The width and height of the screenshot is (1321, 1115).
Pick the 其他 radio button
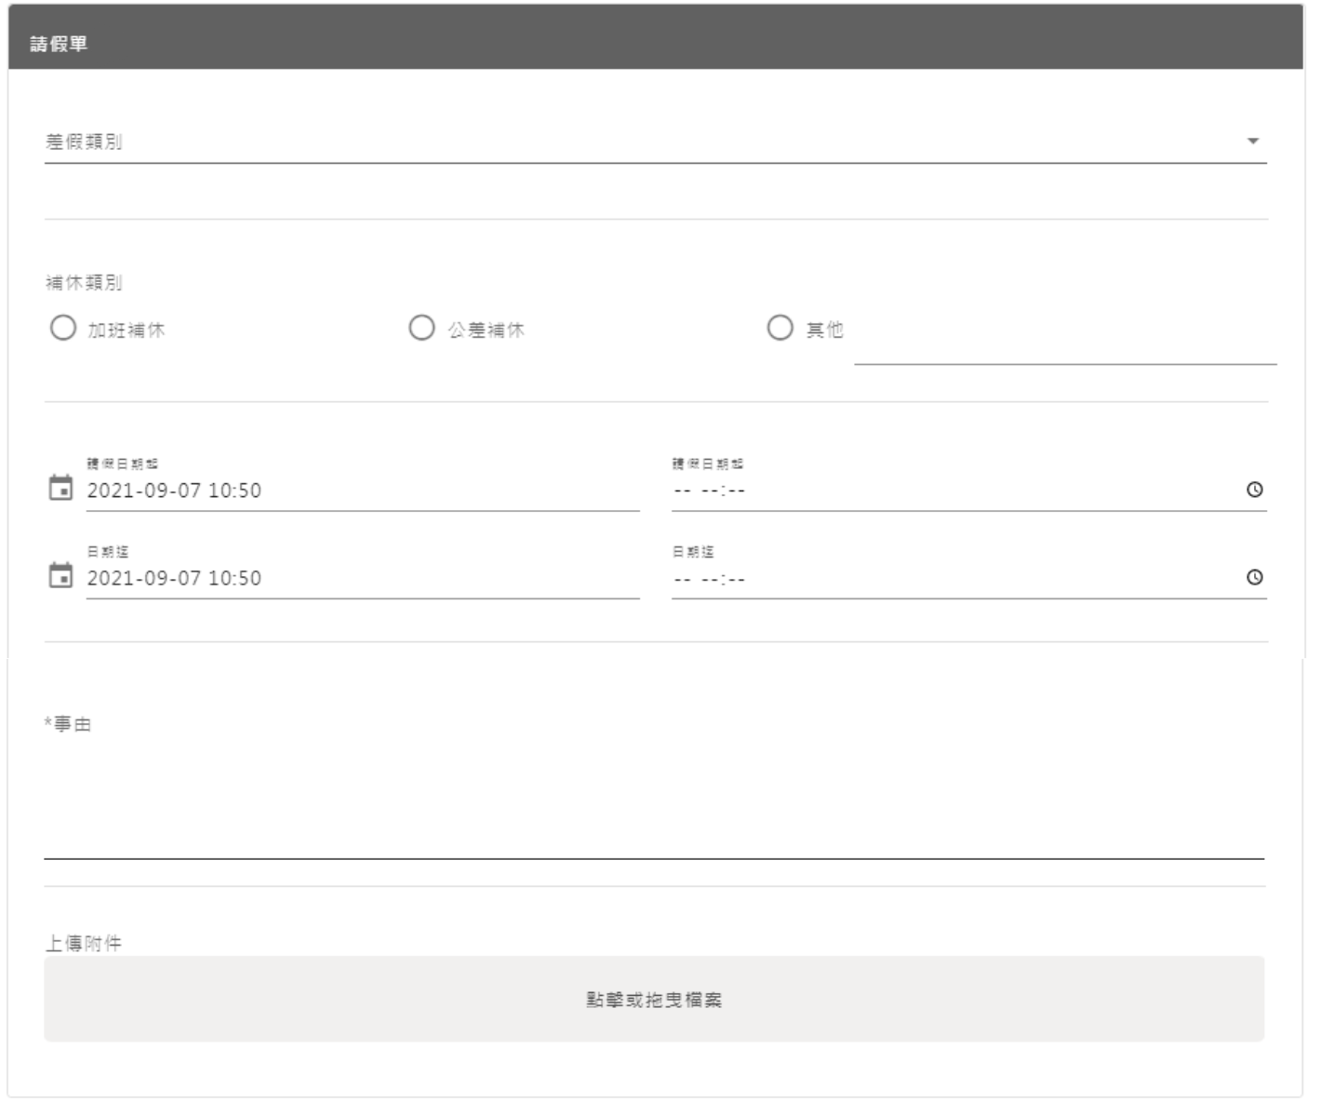[x=780, y=329]
